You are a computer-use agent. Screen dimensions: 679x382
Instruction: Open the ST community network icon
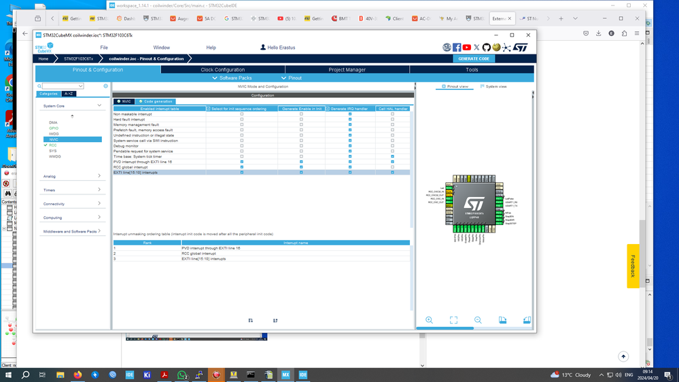506,48
